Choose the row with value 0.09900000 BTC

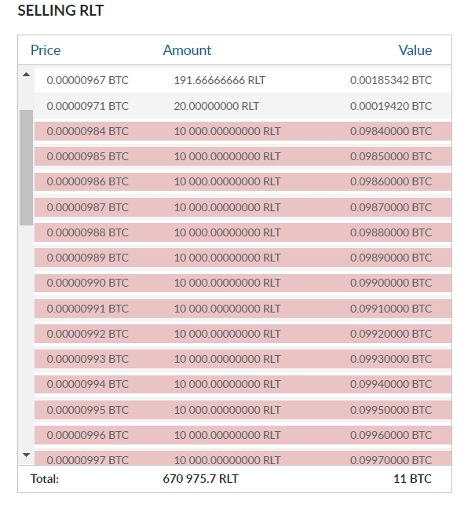click(x=243, y=283)
